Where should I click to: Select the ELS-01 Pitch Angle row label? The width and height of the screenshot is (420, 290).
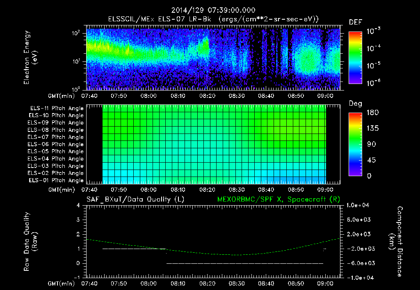pyautogui.click(x=56, y=180)
